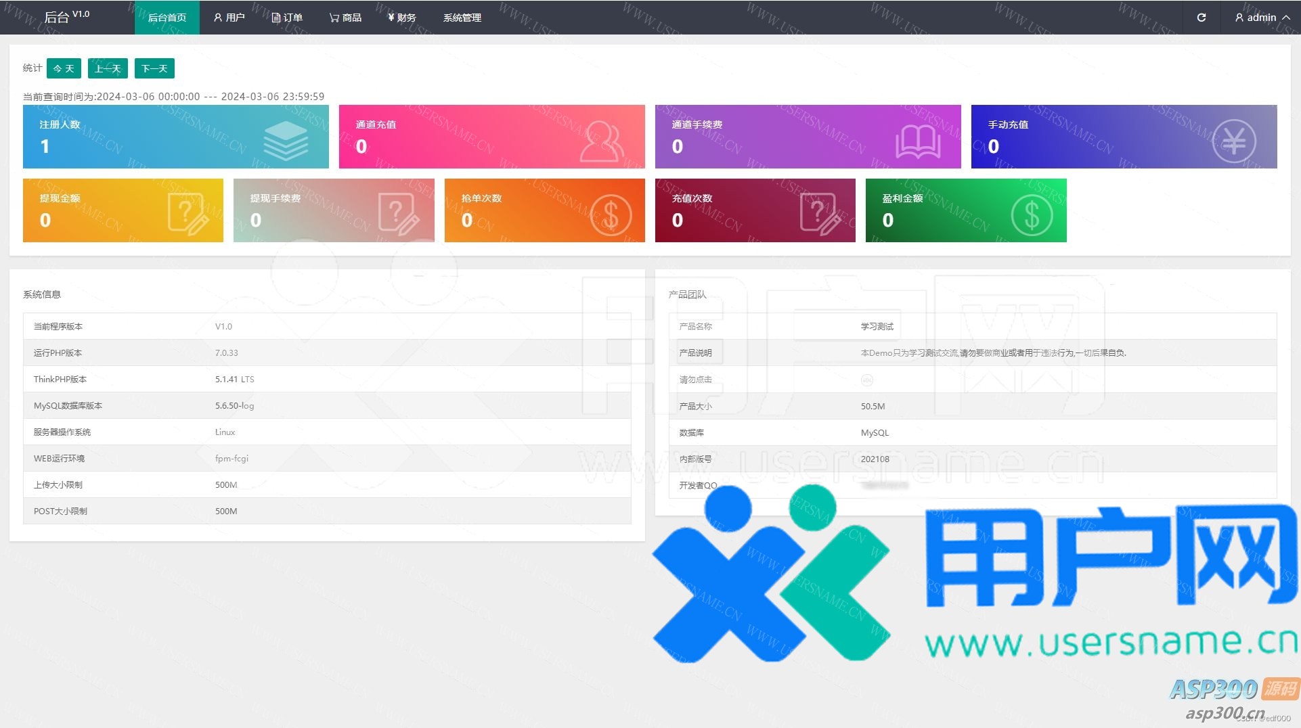
Task: Click the 后台 V1.0 logo text
Action: click(66, 17)
